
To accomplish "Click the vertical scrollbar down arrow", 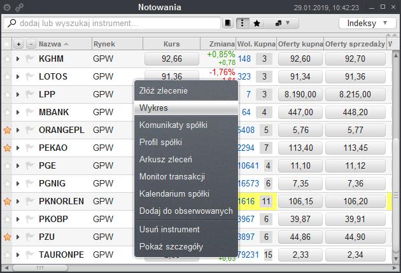I will pos(396,259).
